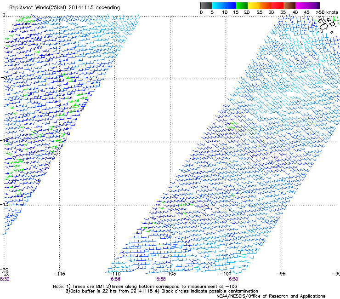The width and height of the screenshot is (340, 299).
Task: Click the '40' legend scale label
Action: (295, 12)
